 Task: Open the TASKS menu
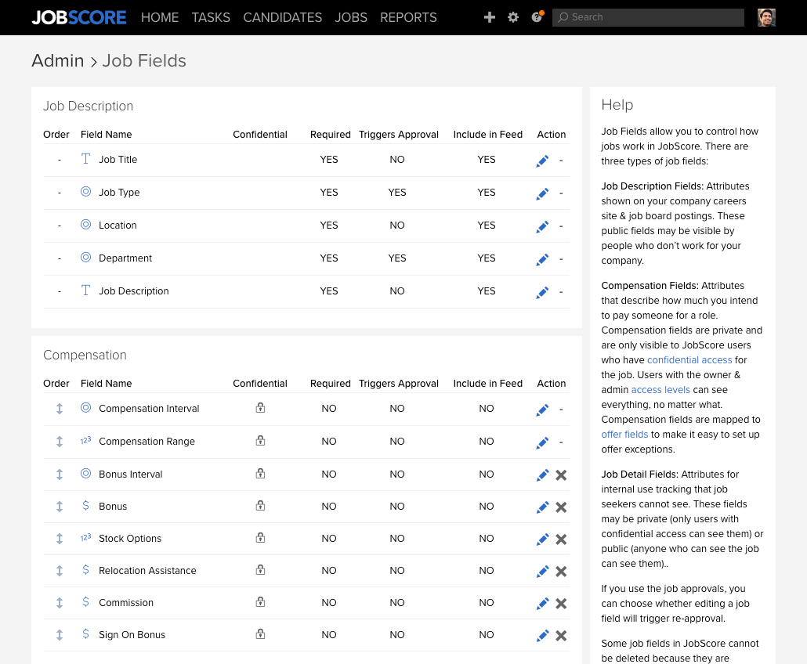(x=211, y=17)
